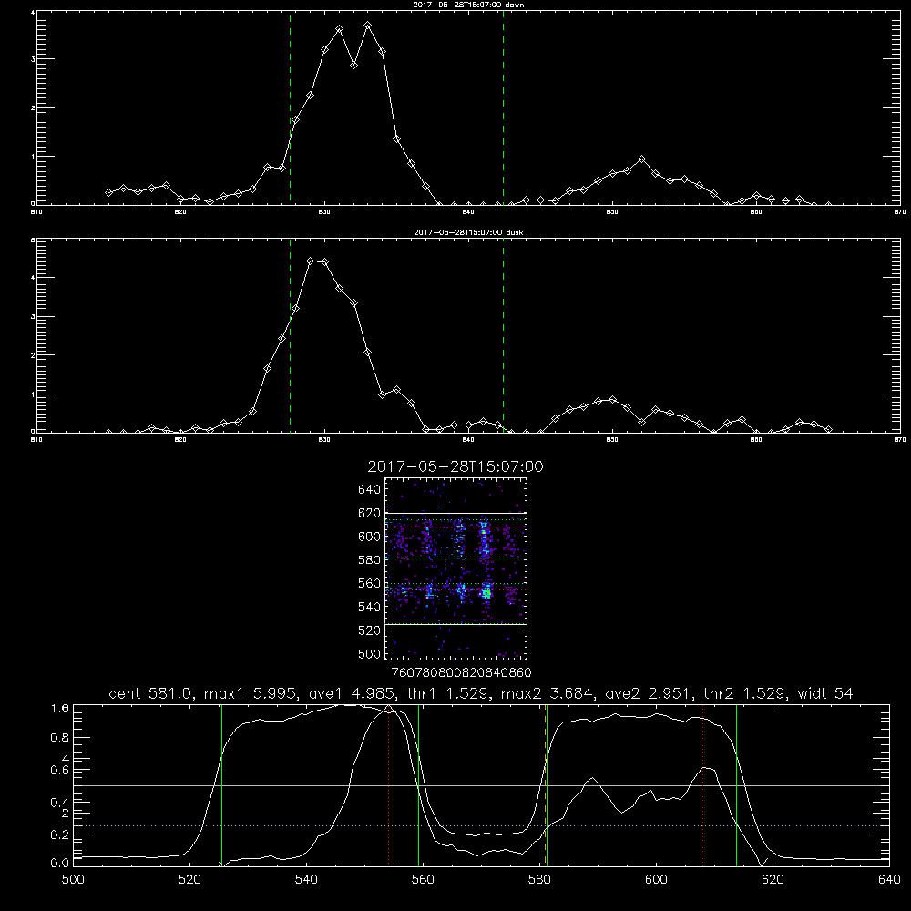This screenshot has width=911, height=911.
Task: Click heatmap y-axis label 640
Action: click(x=370, y=490)
